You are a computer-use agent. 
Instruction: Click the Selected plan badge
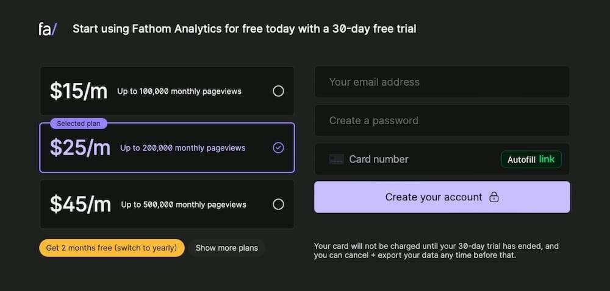[79, 124]
